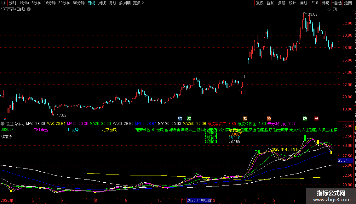Click the 减 event marker
356x204 pixels.
[189, 119]
